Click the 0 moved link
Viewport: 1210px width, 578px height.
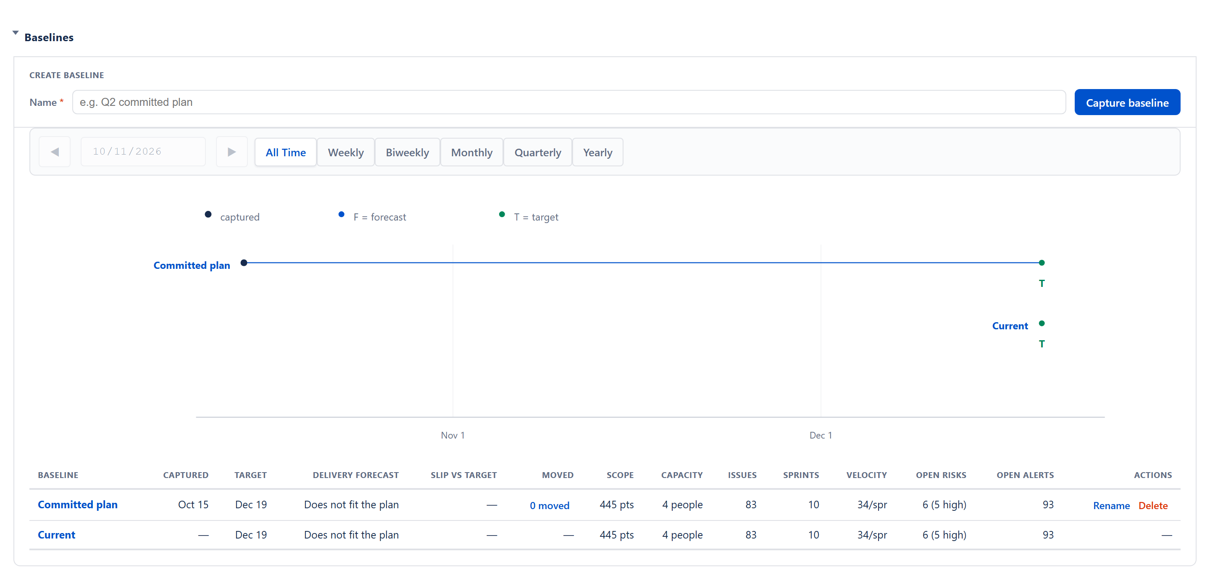click(x=549, y=506)
